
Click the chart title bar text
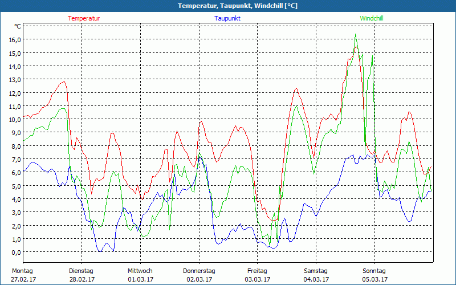(229, 6)
